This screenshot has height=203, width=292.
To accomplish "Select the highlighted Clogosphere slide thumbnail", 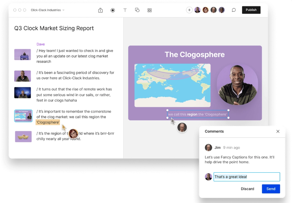I will (x=23, y=116).
